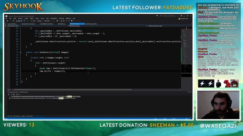
Task: Click the Undo toolbar icon
Action: 24,21
